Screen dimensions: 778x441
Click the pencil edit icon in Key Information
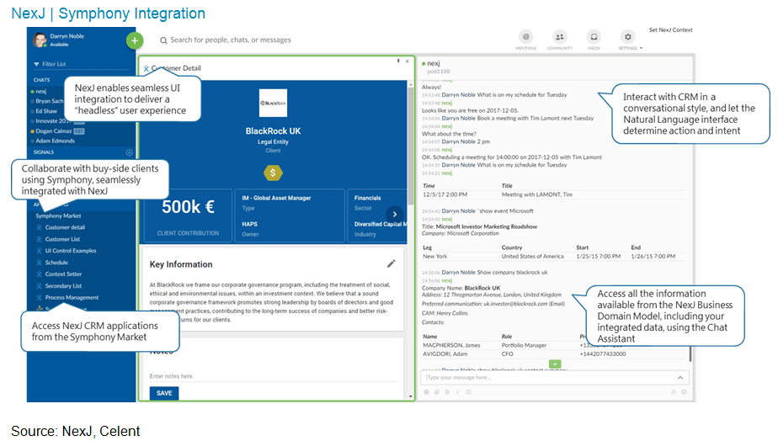(x=391, y=263)
